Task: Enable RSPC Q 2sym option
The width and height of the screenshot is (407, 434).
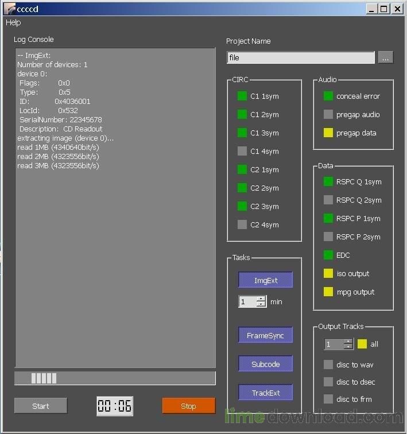Action: click(328, 200)
